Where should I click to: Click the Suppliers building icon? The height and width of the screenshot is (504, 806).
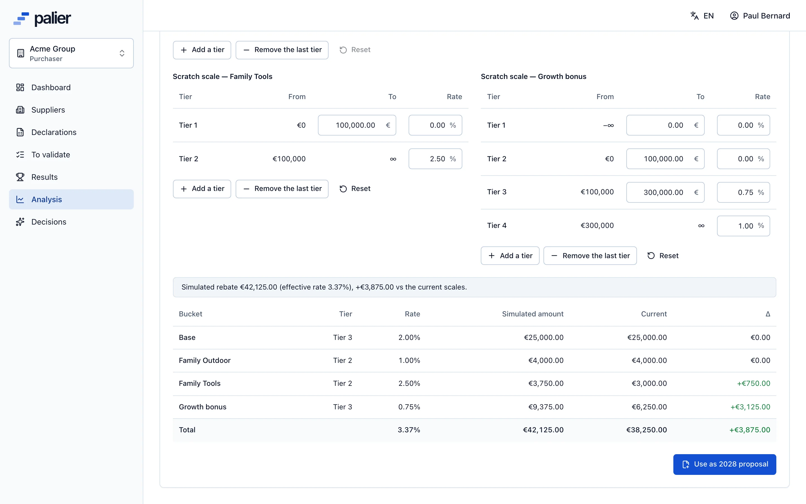coord(20,110)
